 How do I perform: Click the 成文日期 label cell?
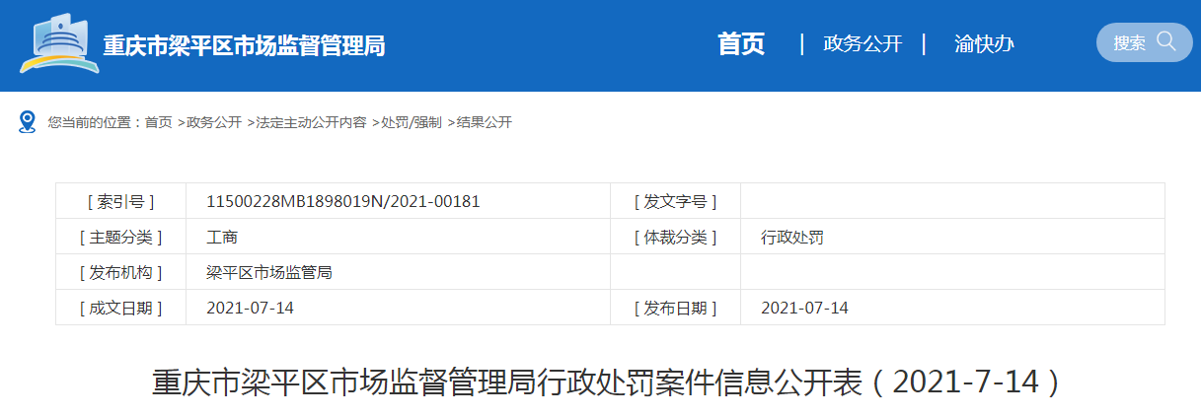tap(120, 308)
